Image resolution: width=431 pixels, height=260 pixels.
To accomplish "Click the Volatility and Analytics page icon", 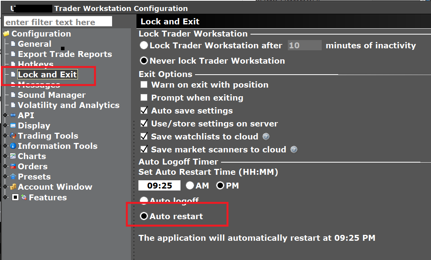I will click(x=13, y=105).
